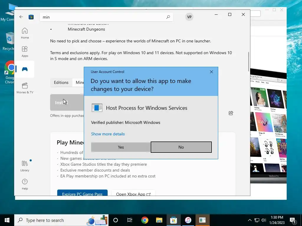
Task: Click the Microsoft Store logo icon
Action: (31, 17)
